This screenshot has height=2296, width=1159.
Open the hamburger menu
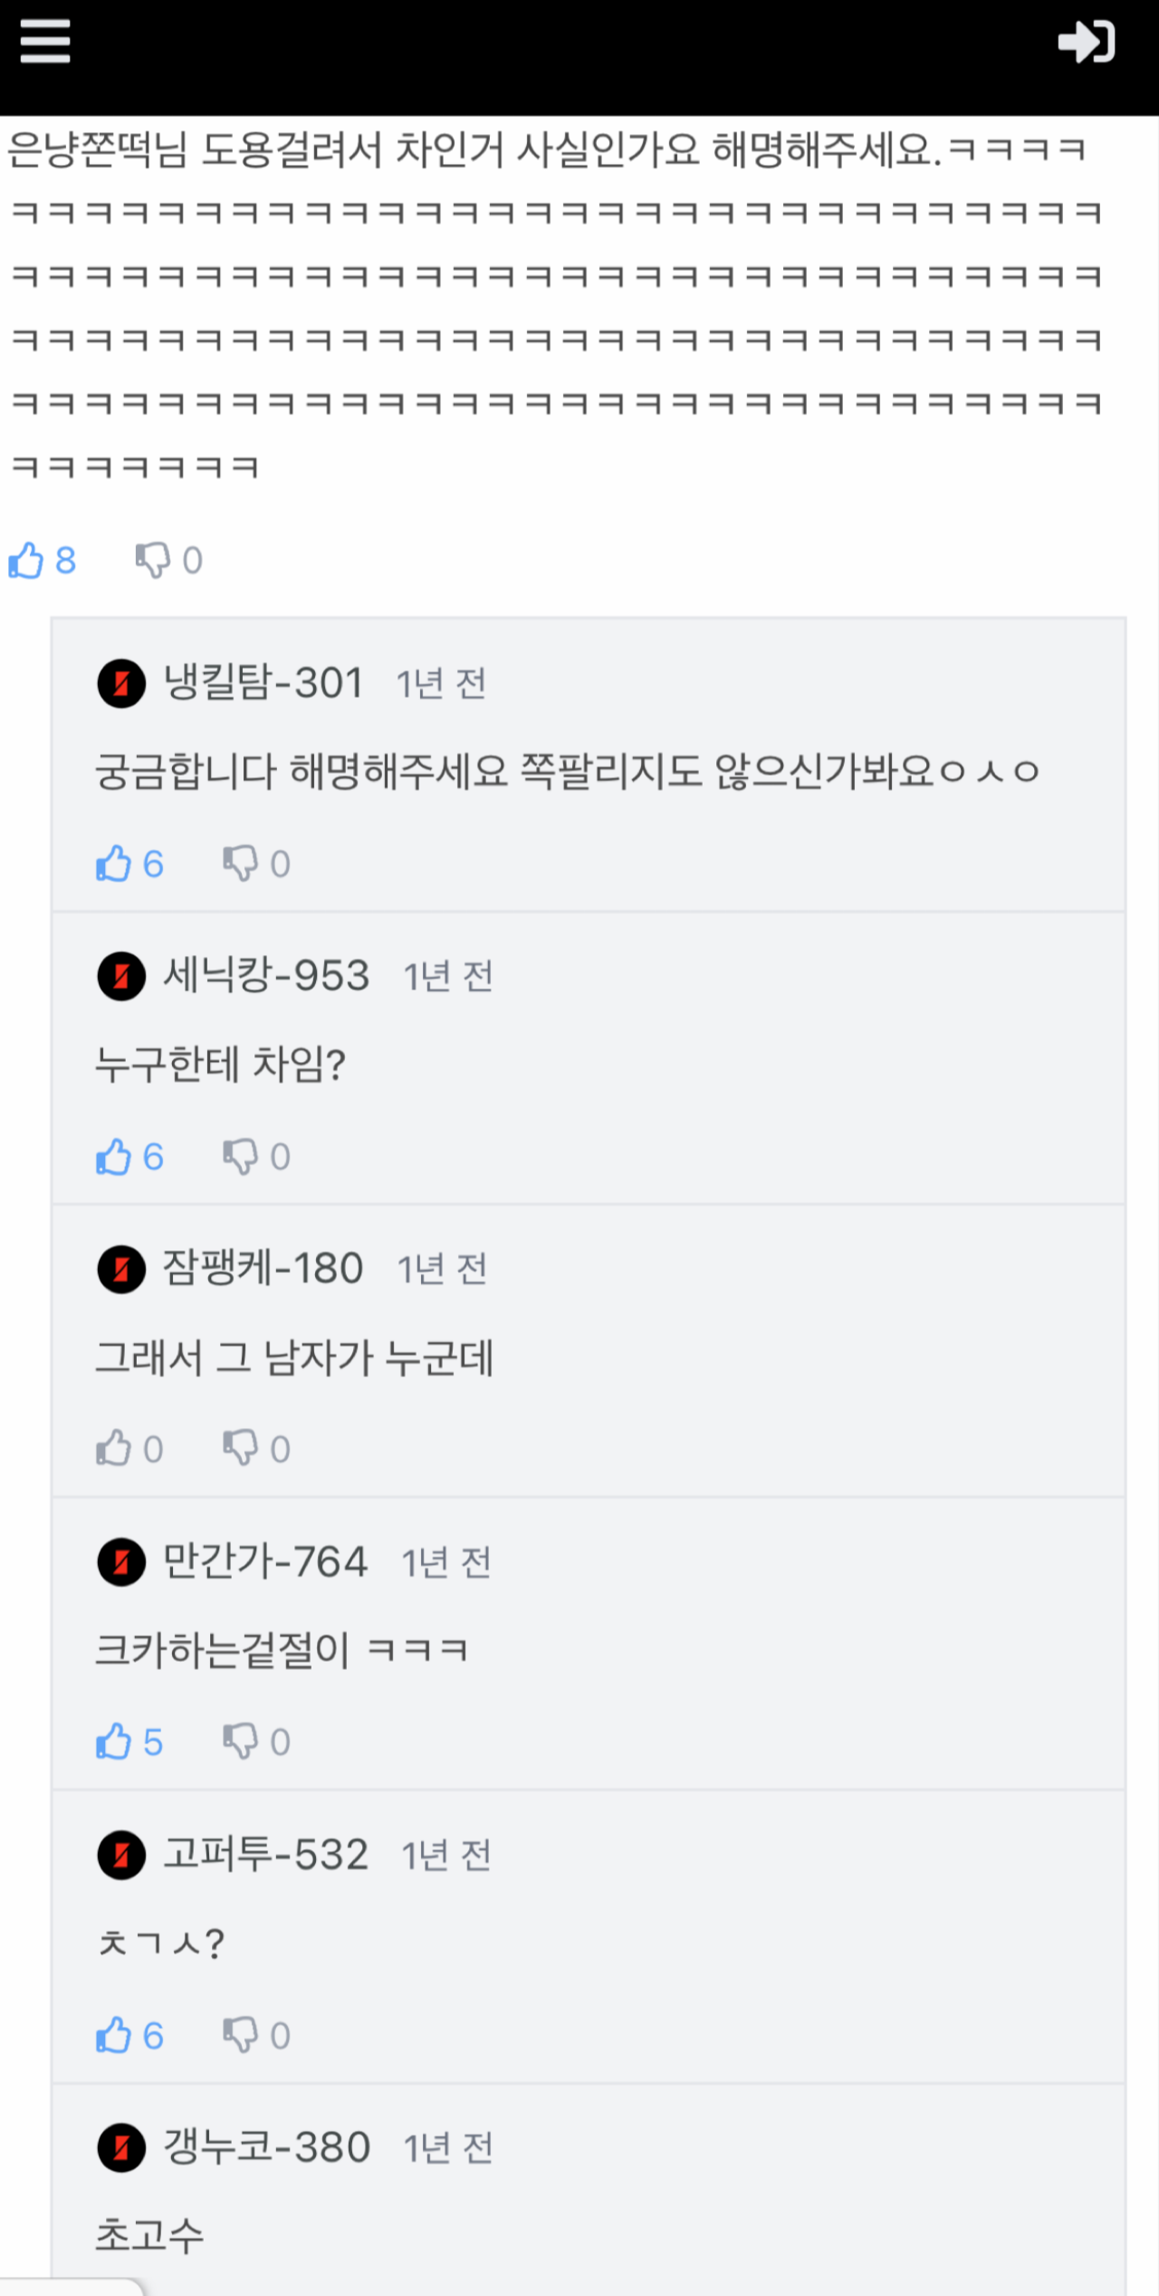tap(44, 42)
